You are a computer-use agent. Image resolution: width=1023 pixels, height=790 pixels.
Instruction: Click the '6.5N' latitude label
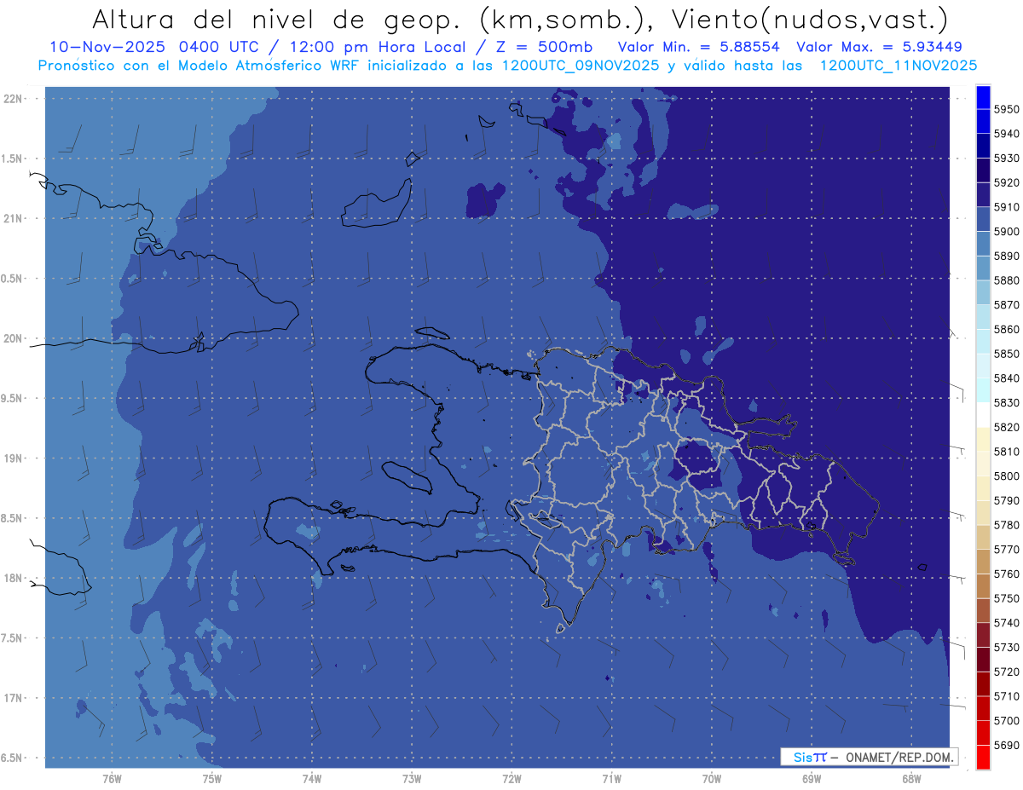click(13, 758)
